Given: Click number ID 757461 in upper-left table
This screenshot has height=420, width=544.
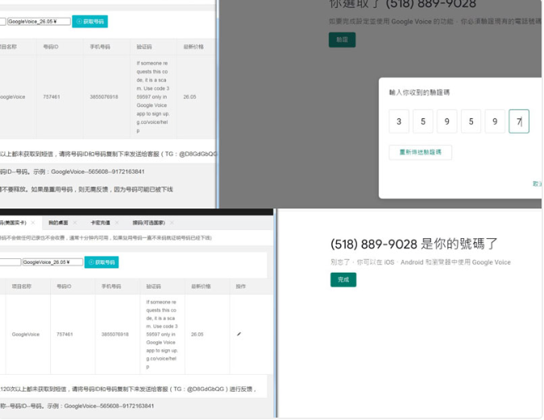Looking at the screenshot, I should (52, 97).
